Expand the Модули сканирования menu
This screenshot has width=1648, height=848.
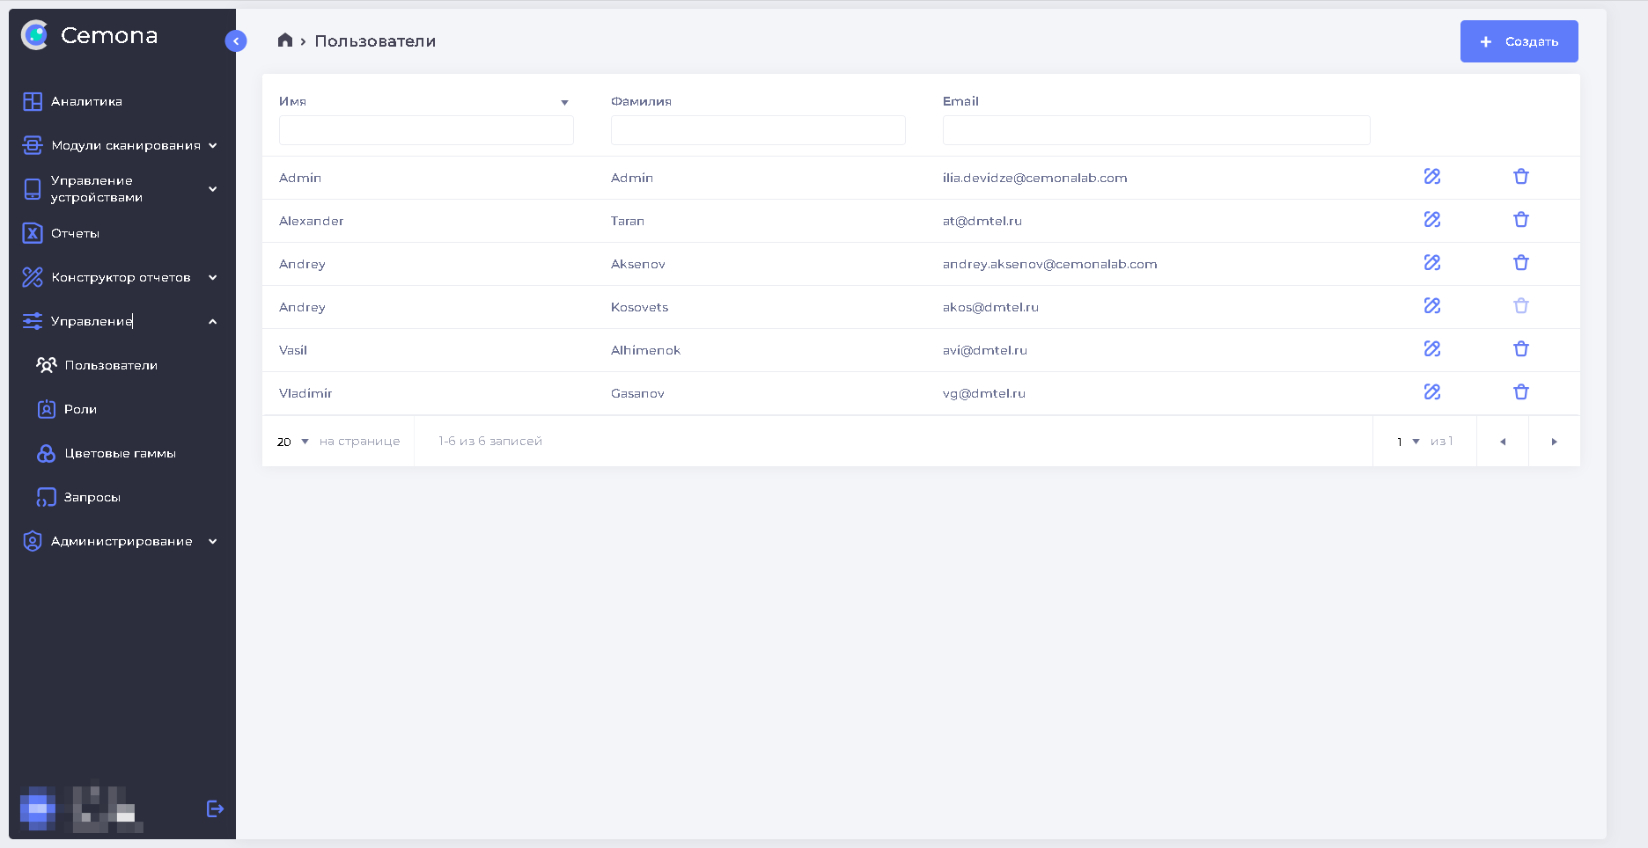(x=121, y=145)
